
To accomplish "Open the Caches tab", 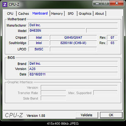I will coord(24,13).
